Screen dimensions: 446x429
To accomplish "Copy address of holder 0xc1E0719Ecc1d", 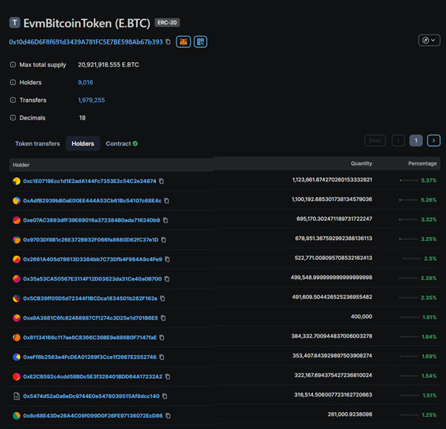I will click(x=161, y=181).
